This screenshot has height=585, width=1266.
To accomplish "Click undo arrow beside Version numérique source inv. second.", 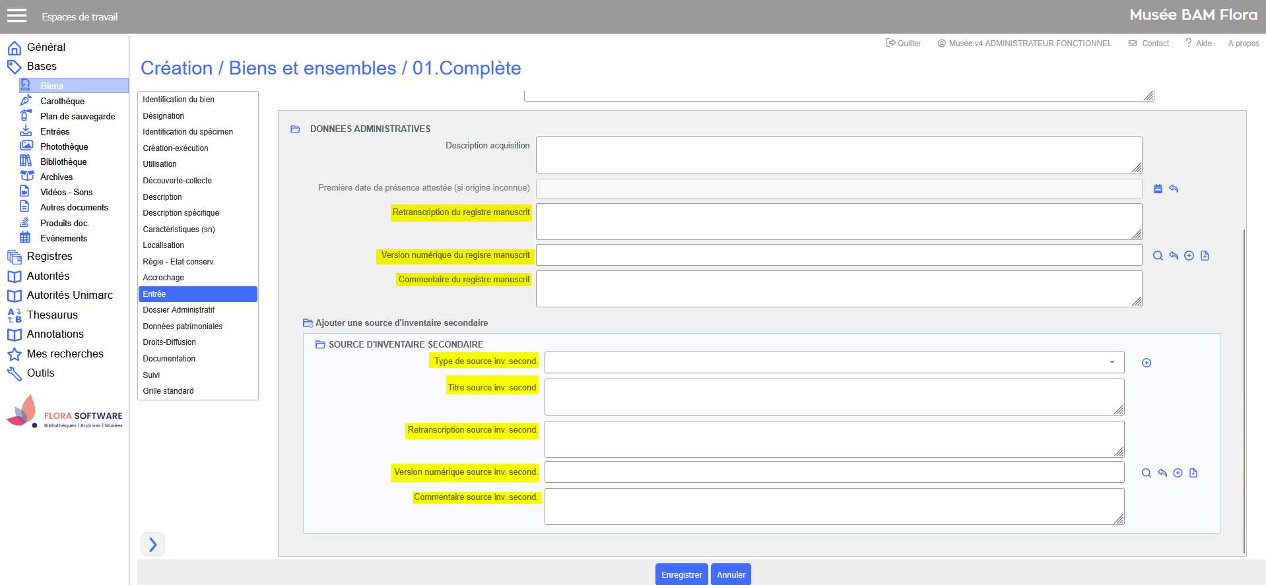I will (1162, 473).
